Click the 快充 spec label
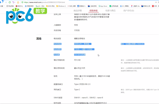The height and width of the screenshot is (104, 159). coord(55,76)
